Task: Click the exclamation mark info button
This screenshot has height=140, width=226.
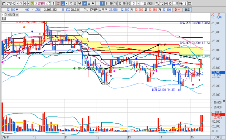Action: click(54, 3)
